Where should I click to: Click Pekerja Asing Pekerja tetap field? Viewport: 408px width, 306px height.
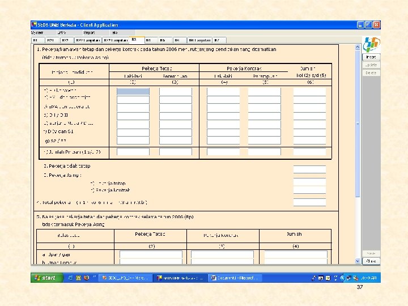[309, 182]
